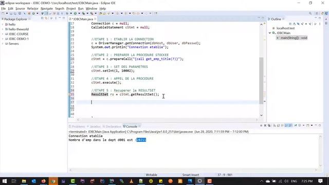Toggle Scroll Lock in Console toolbar
The height and width of the screenshot is (185, 329).
[279, 125]
